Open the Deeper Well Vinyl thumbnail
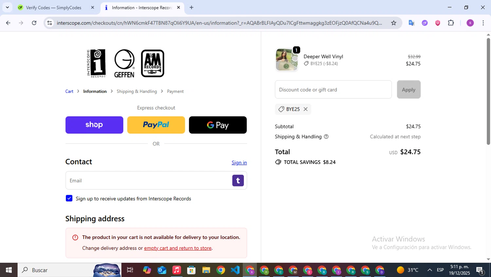This screenshot has width=491, height=277. click(287, 60)
